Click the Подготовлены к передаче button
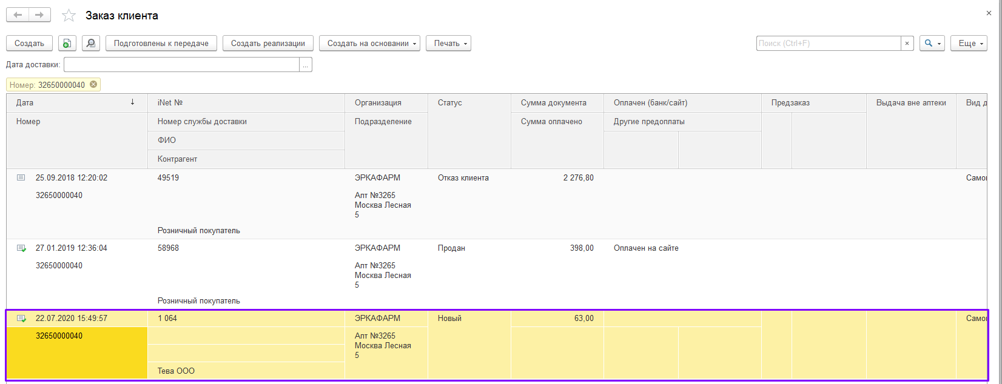1002x384 pixels. click(161, 44)
